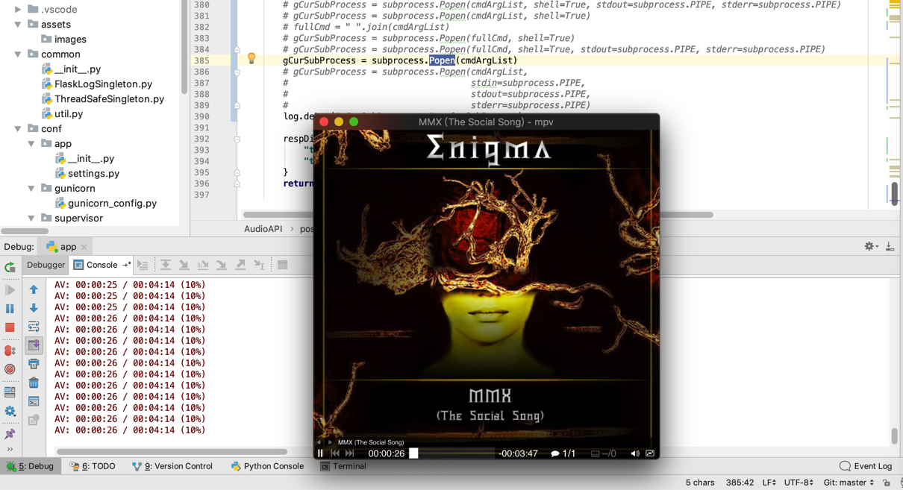This screenshot has width=903, height=490.
Task: Toggle scroll to end of console
Action: (x=34, y=345)
